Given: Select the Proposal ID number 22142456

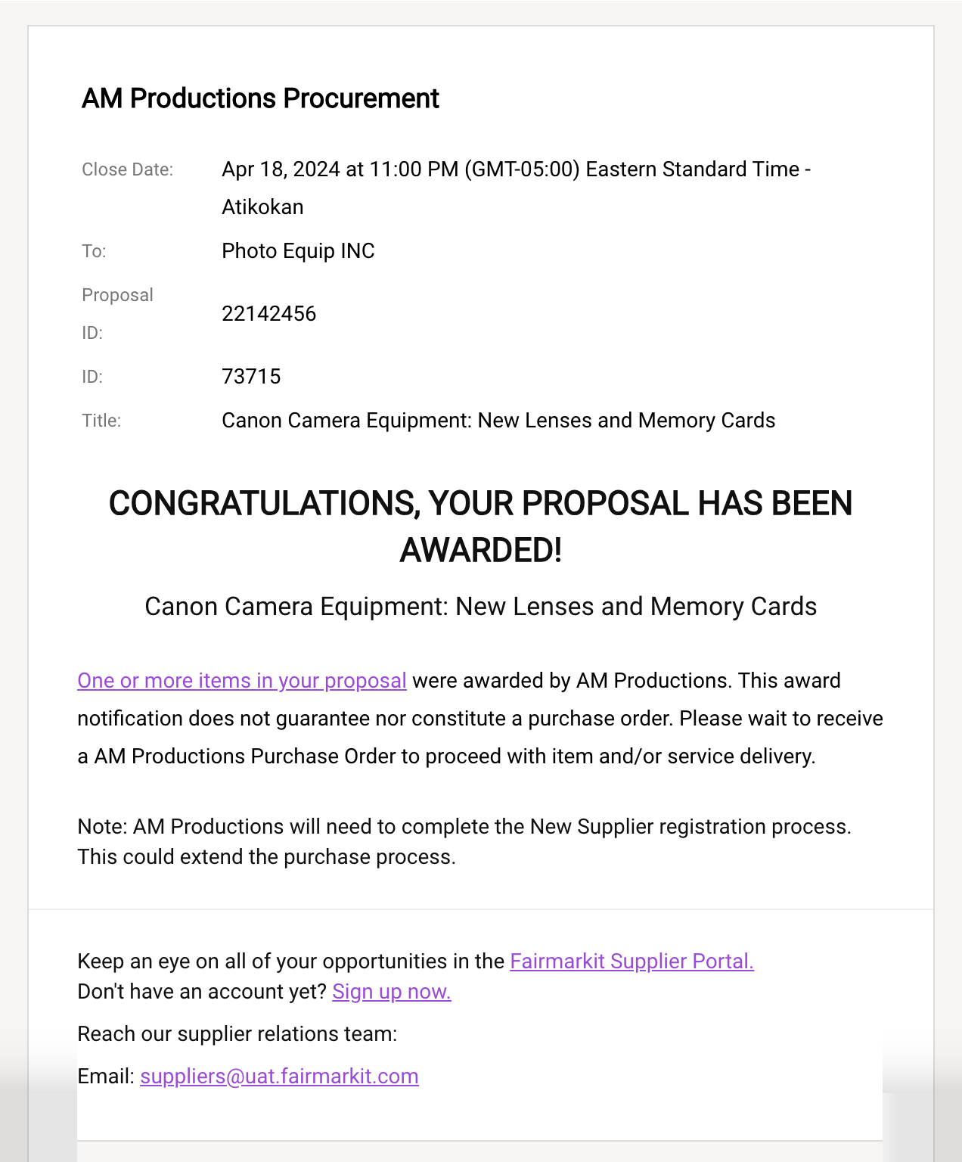Looking at the screenshot, I should [268, 314].
